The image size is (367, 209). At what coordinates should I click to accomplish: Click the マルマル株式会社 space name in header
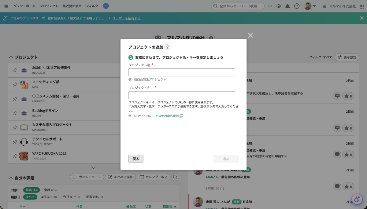click(342, 6)
